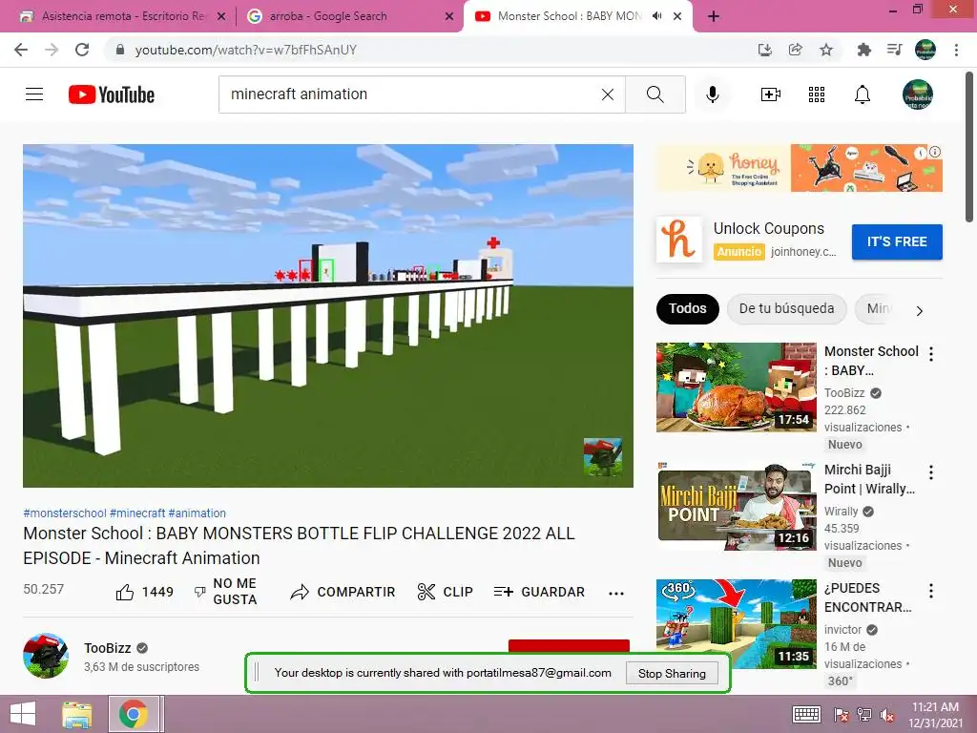Open more actions ellipsis below video
The image size is (977, 733).
pyautogui.click(x=616, y=593)
